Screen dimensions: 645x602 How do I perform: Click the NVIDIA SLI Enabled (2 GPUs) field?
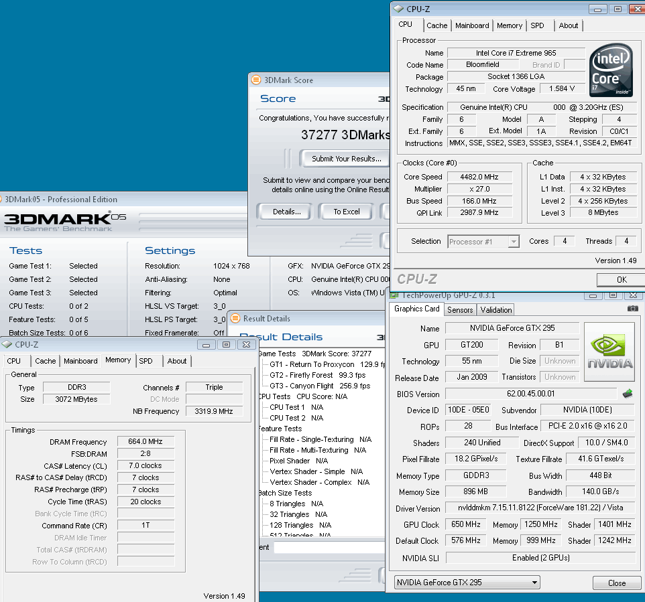[x=540, y=558]
